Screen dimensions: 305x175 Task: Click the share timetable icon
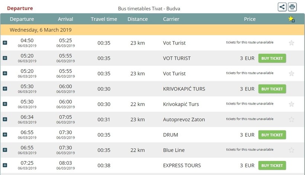pos(282,7)
